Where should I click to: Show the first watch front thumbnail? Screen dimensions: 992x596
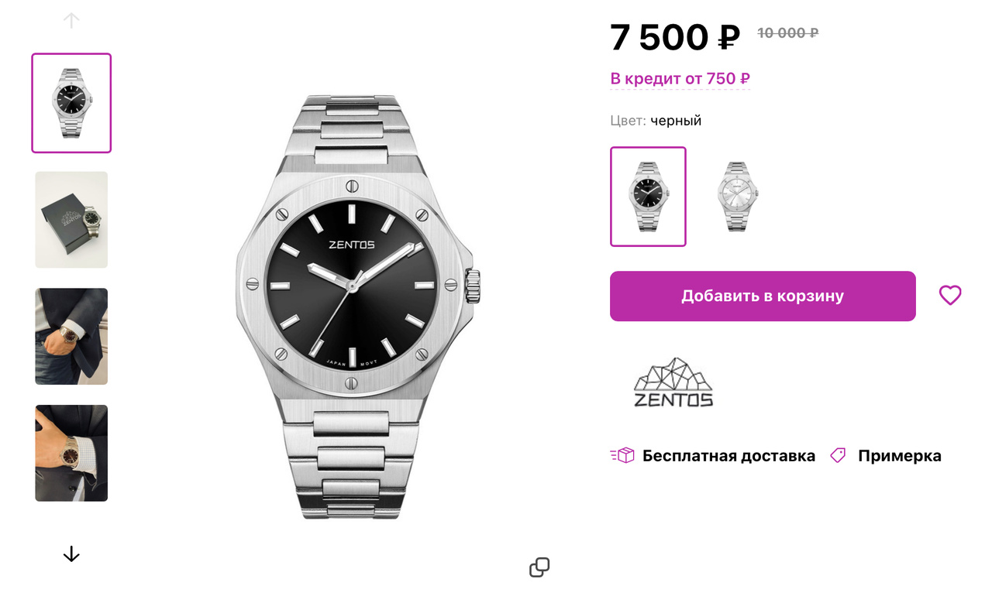[71, 103]
